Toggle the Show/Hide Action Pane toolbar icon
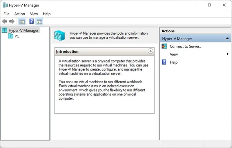 pos(39,21)
